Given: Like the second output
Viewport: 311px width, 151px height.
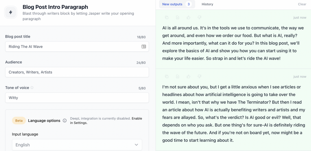Looking at the screenshot, I should [x=188, y=77].
